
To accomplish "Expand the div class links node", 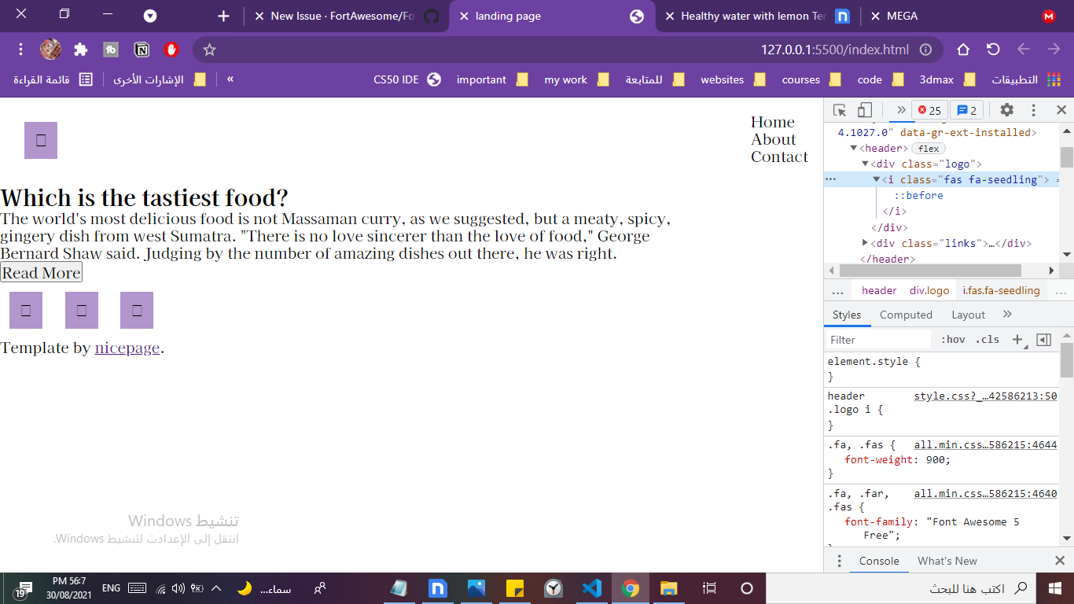I will coord(865,243).
